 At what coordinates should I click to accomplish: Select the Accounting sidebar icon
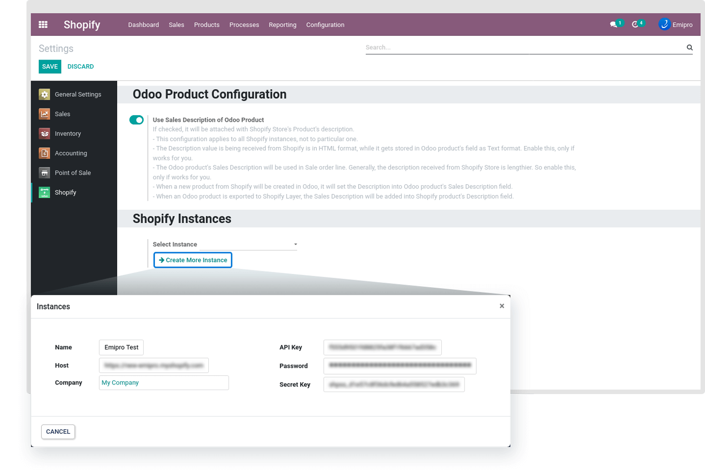(x=45, y=153)
